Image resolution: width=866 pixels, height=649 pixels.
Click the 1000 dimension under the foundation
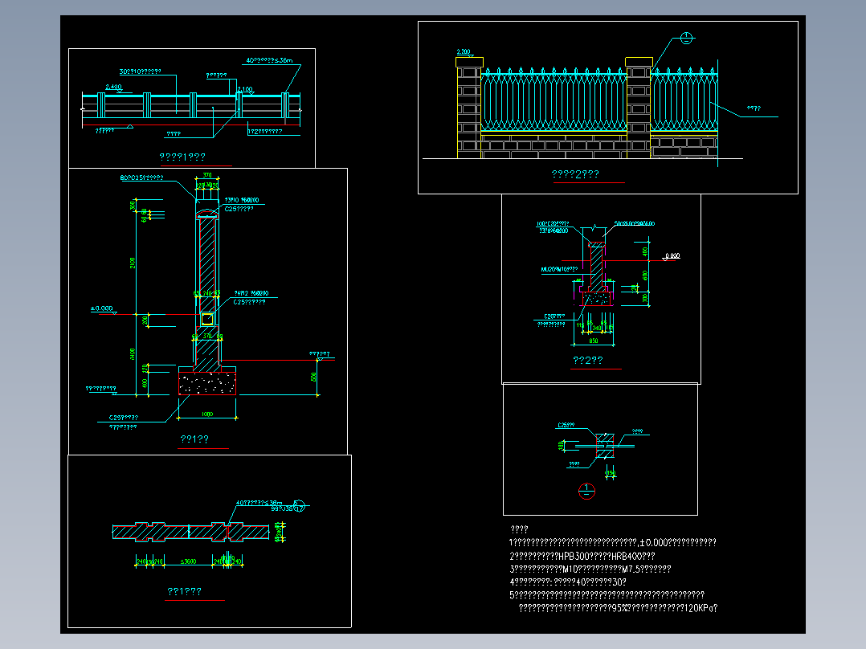click(x=207, y=414)
